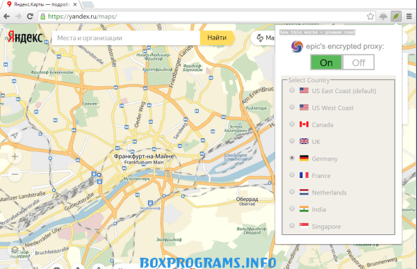This screenshot has width=417, height=269.
Task: Click the my-location arrow on map
Action: 15,136
